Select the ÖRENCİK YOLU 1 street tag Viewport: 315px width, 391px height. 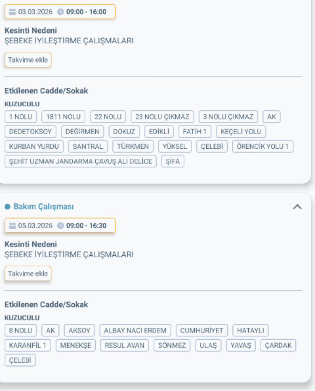click(262, 147)
